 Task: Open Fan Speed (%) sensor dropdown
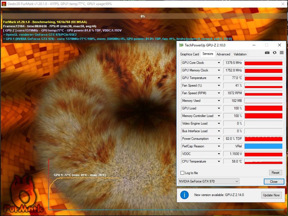click(x=219, y=85)
